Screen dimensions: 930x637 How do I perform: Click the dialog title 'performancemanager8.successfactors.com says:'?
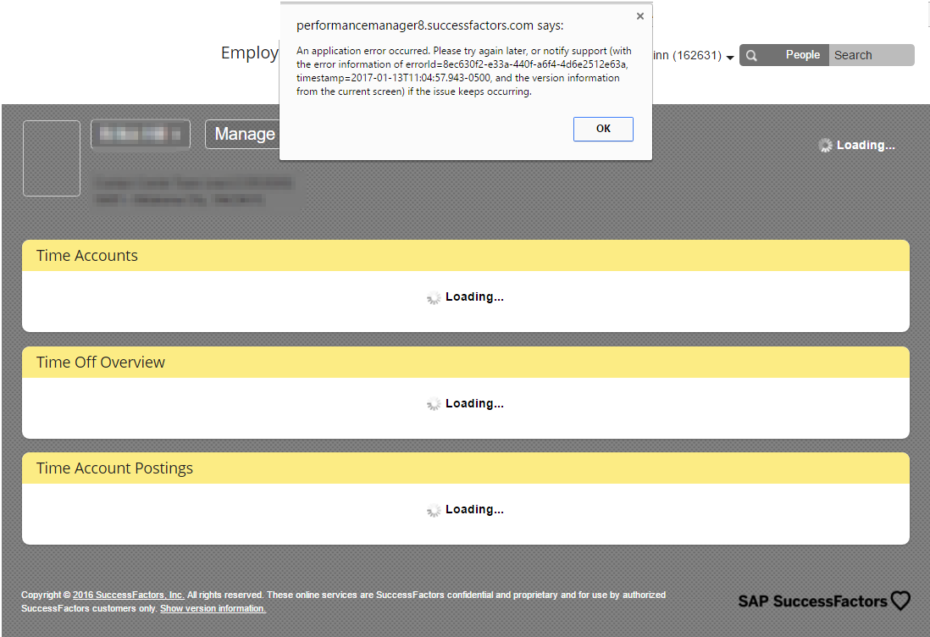pyautogui.click(x=430, y=25)
